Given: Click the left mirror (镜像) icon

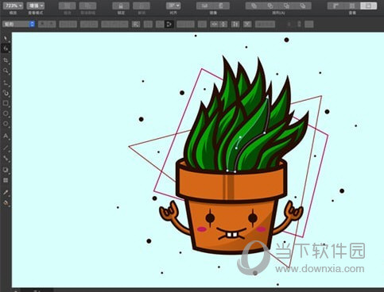Looking at the screenshot, I should [204, 6].
